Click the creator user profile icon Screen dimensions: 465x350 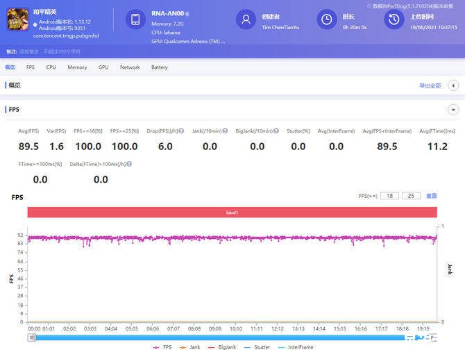coord(246,19)
